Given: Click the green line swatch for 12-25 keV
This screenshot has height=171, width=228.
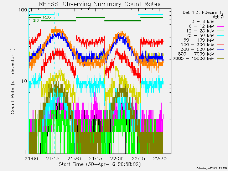Looking at the screenshot, I should click(x=221, y=31).
